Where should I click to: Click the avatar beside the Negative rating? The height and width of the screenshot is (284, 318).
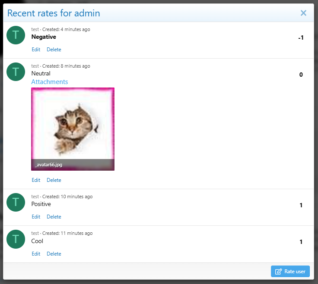point(16,35)
